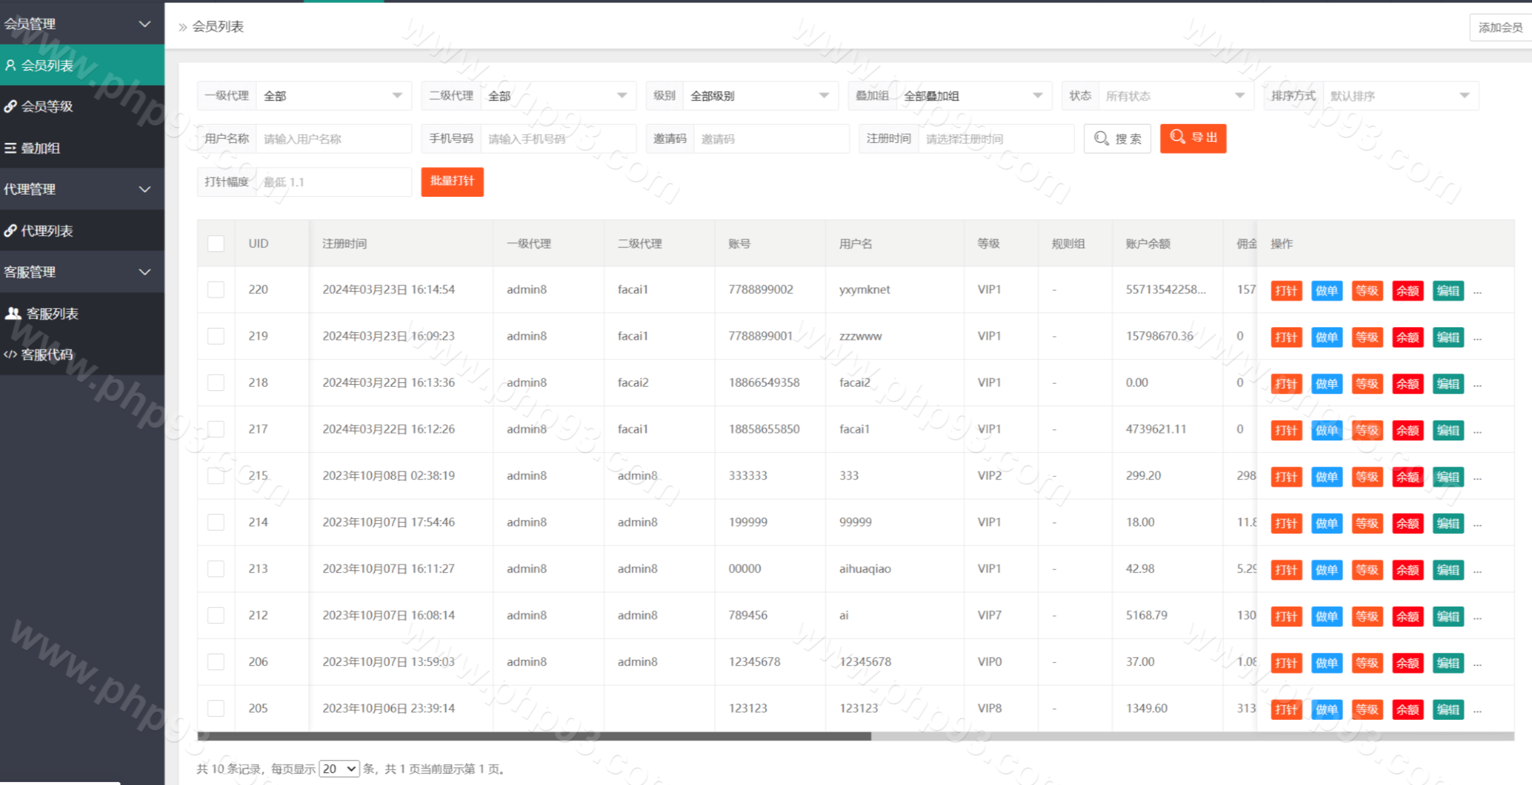Click the 添加会员 button
Image resolution: width=1532 pixels, height=785 pixels.
click(1500, 28)
